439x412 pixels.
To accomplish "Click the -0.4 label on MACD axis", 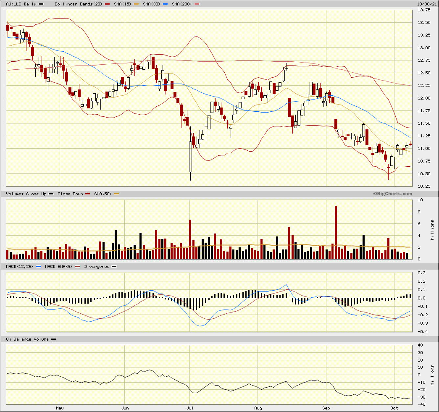I will 423,331.
